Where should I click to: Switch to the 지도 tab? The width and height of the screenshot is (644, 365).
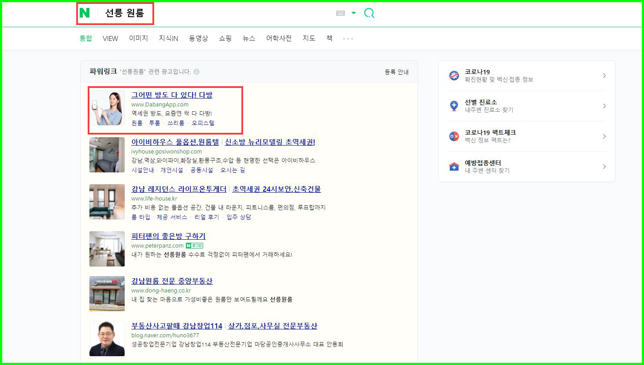[309, 38]
